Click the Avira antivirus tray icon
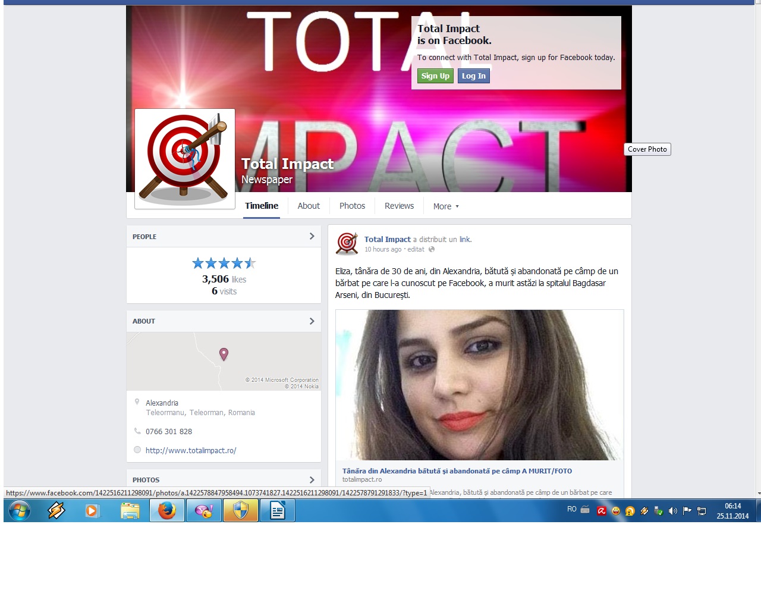The width and height of the screenshot is (761, 609). pyautogui.click(x=602, y=510)
